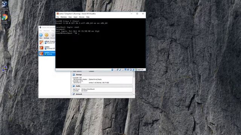Click the Storage section disk icon
Image resolution: width=241 pixels, height=135 pixels.
click(74, 75)
